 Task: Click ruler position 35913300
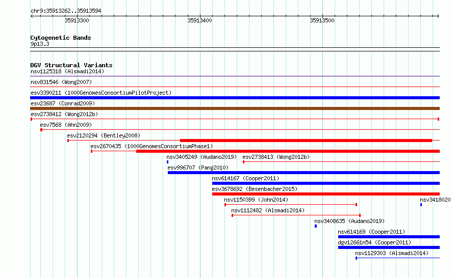point(77,20)
